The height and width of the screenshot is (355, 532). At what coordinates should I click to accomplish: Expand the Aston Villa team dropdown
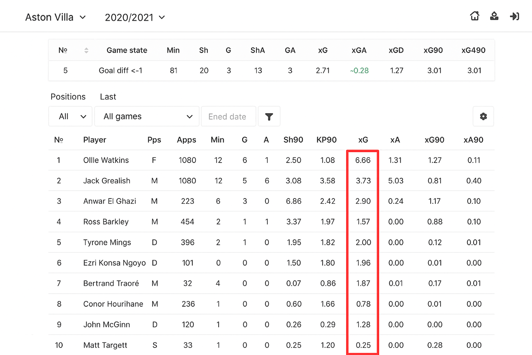point(55,17)
